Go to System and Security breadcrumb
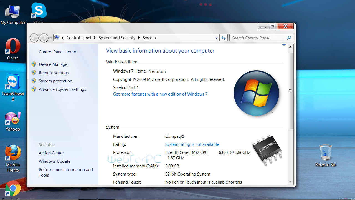Viewport: 355px width, 200px height. (x=117, y=38)
